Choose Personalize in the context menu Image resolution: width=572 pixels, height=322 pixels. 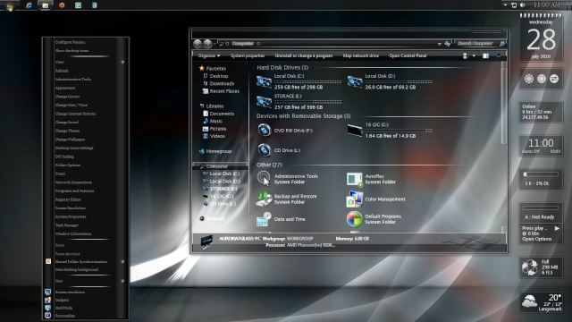[65, 316]
